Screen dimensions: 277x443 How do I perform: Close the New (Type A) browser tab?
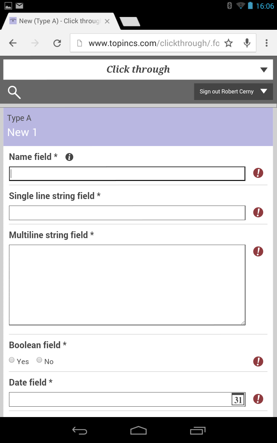coord(107,21)
